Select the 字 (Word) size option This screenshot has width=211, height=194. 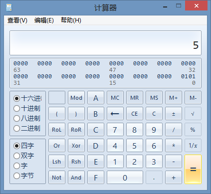[x=20, y=166]
